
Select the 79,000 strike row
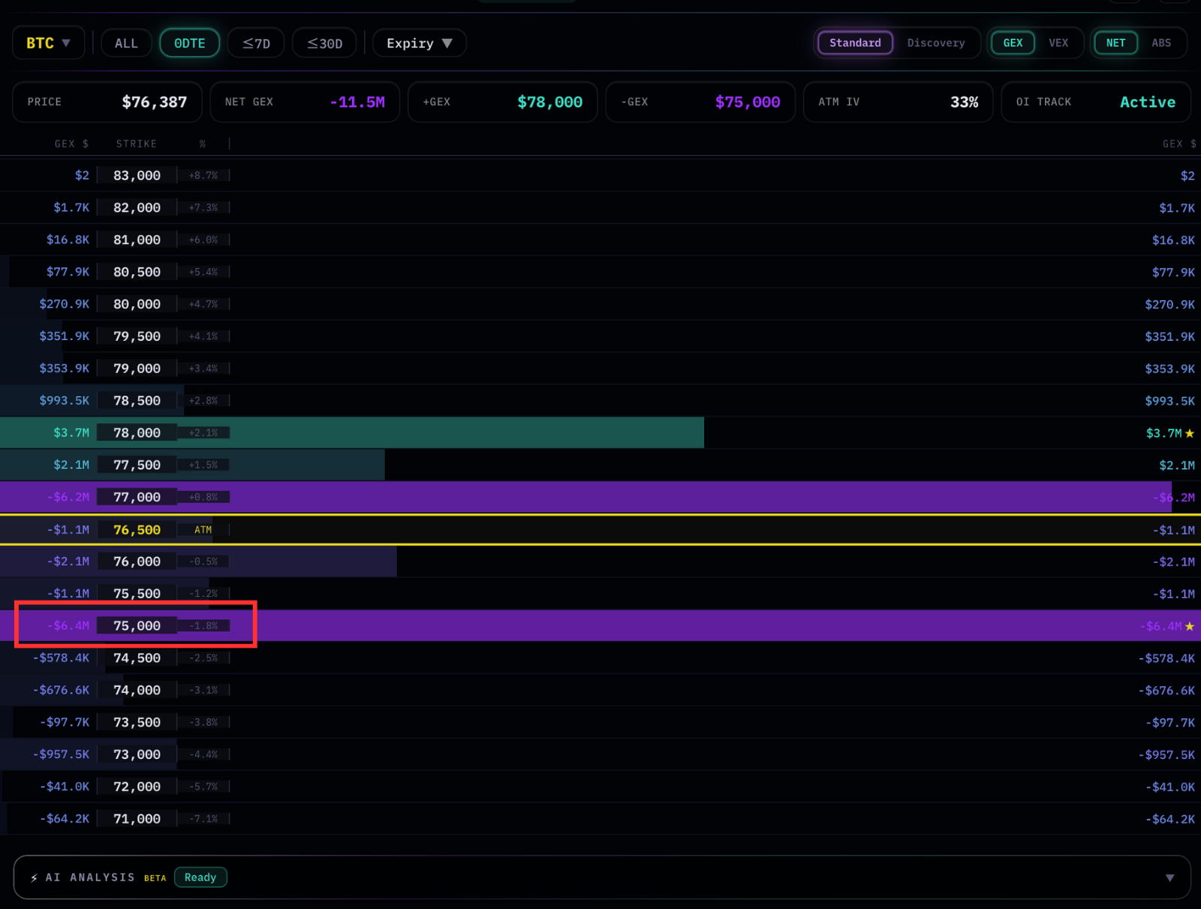600,369
